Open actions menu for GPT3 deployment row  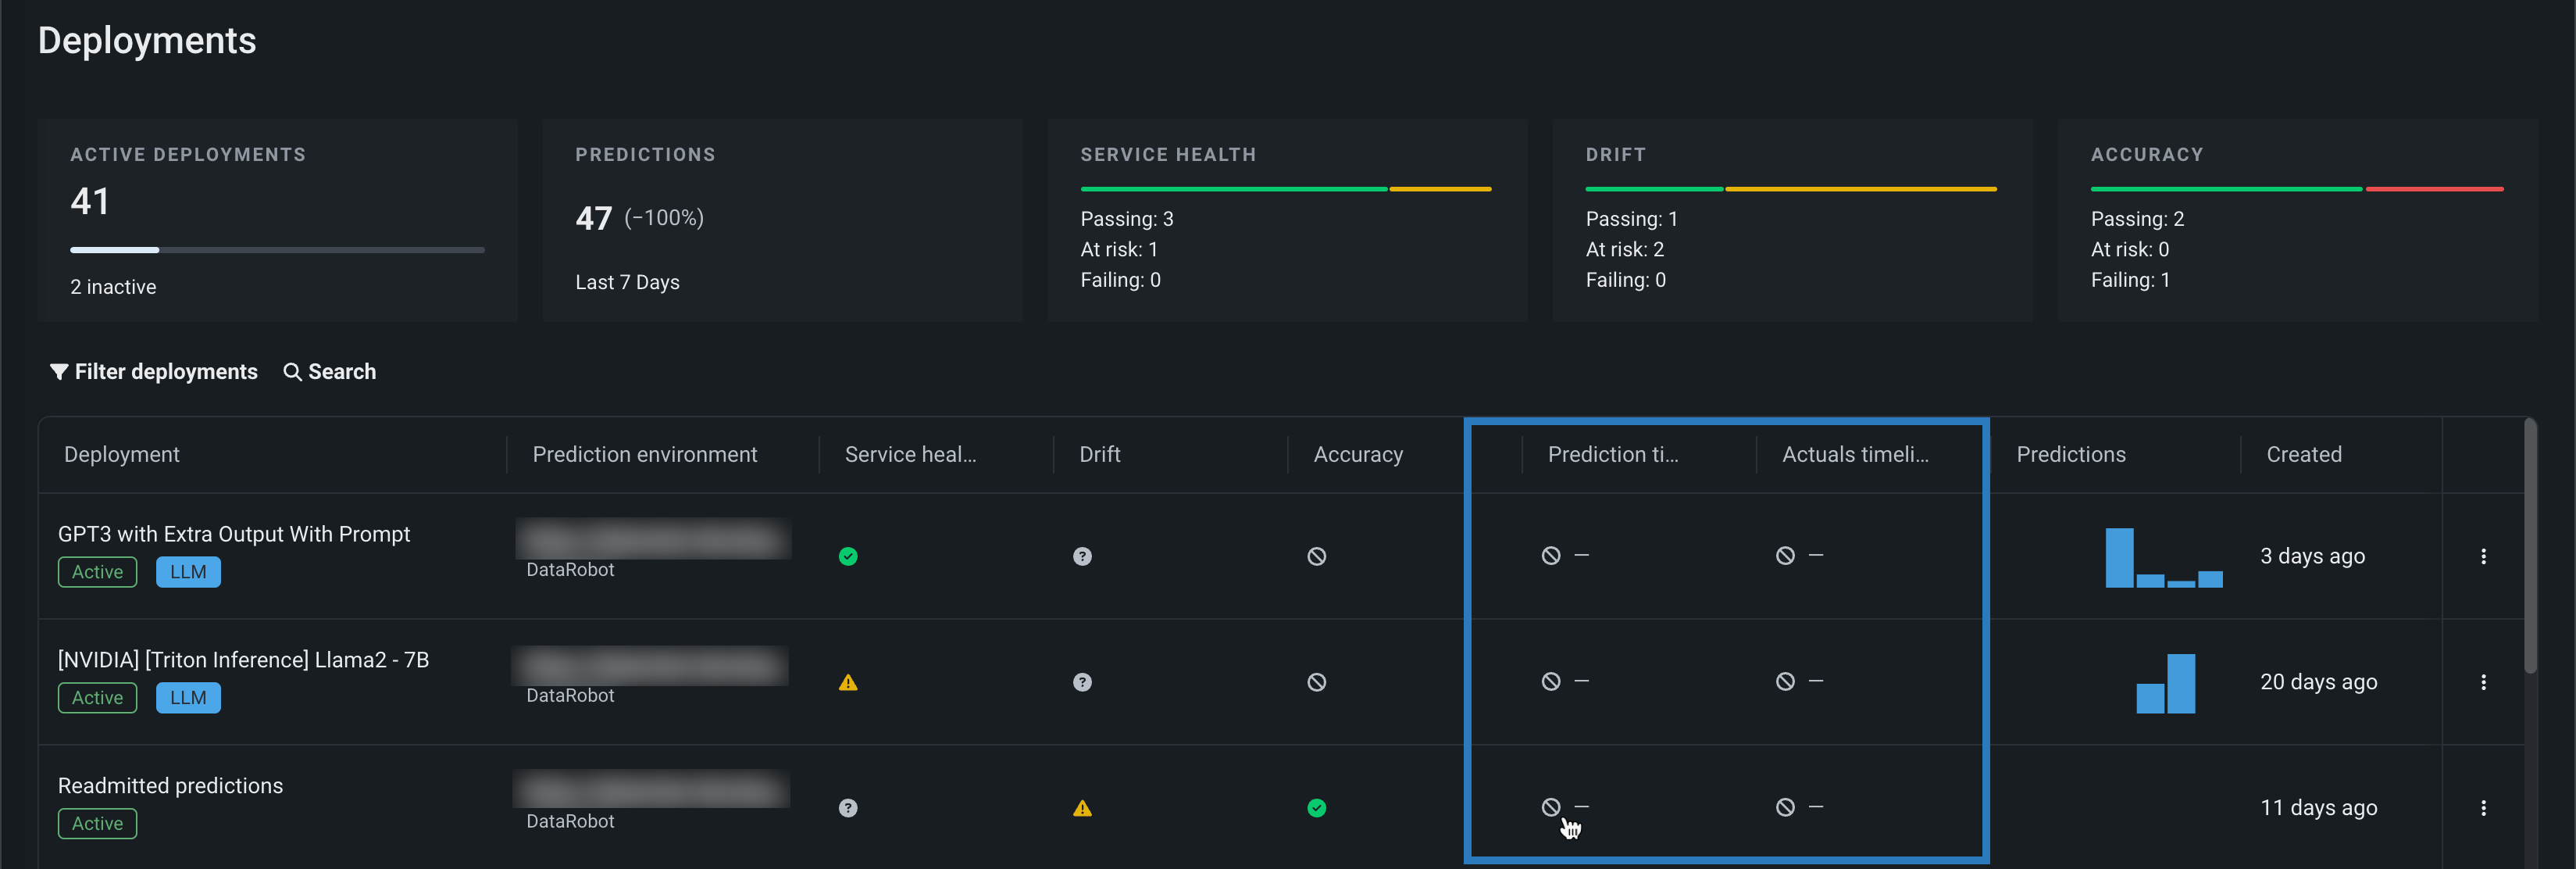[x=2483, y=556]
